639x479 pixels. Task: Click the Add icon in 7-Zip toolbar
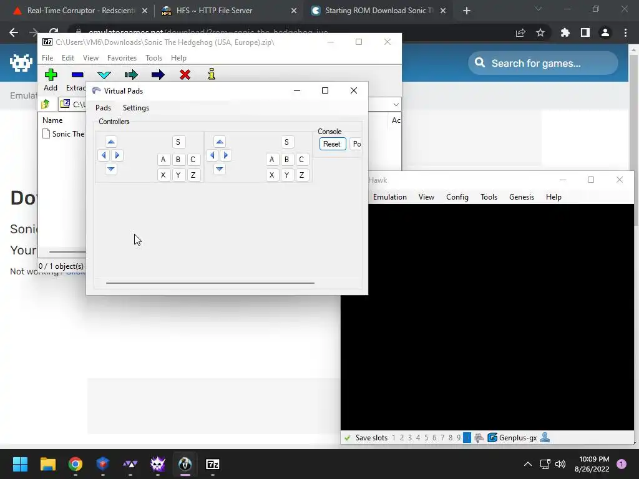point(51,75)
